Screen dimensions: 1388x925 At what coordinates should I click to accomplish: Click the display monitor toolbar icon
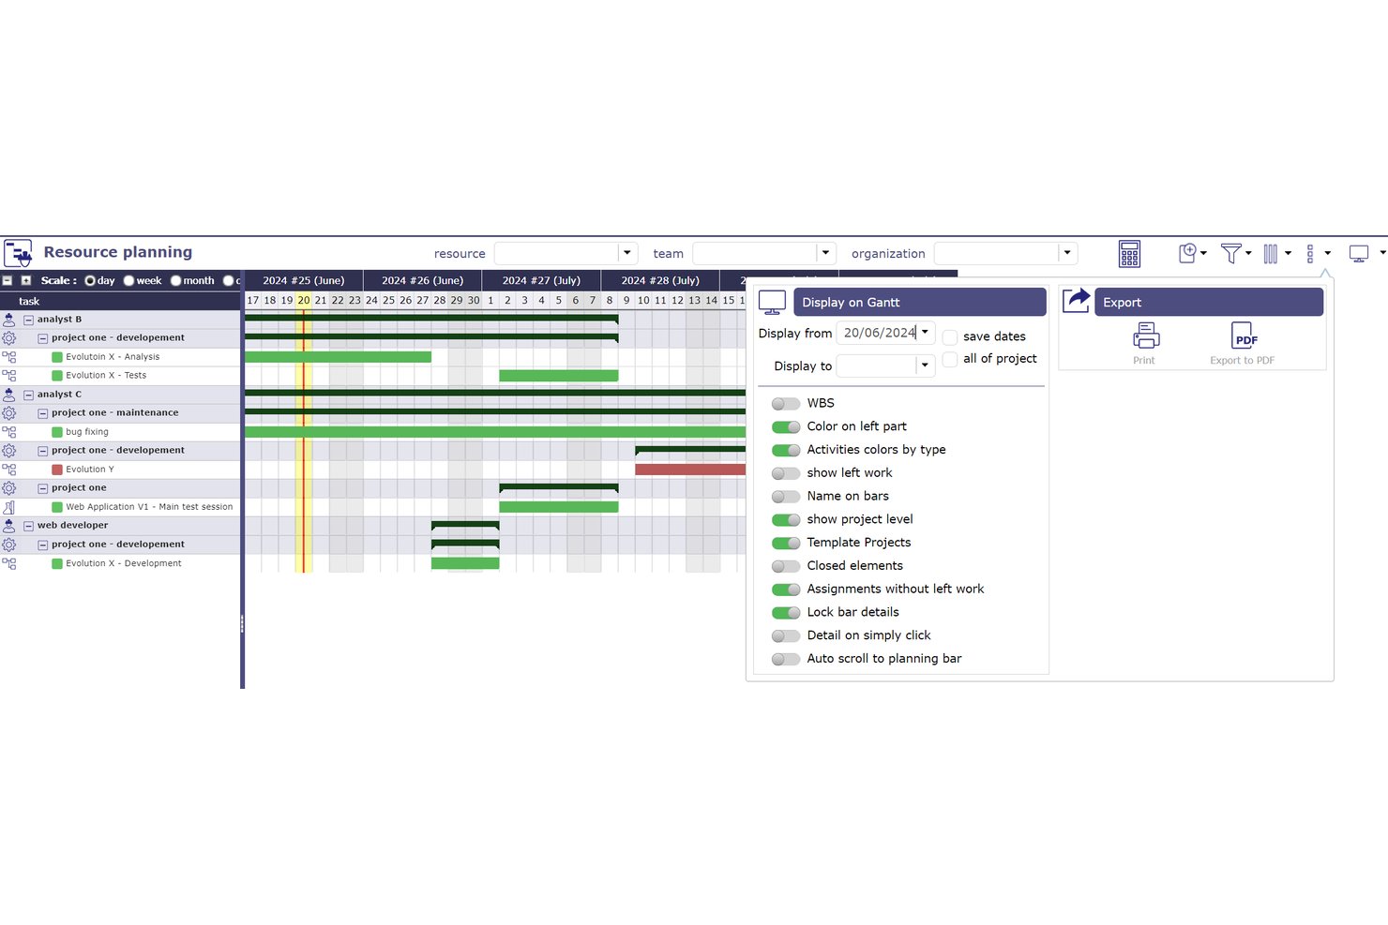tap(1358, 253)
